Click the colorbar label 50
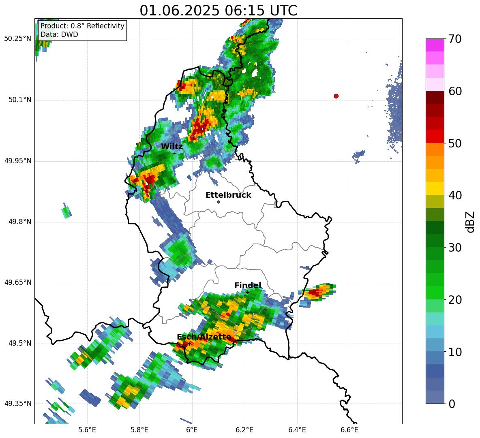480x438 pixels. coord(455,143)
